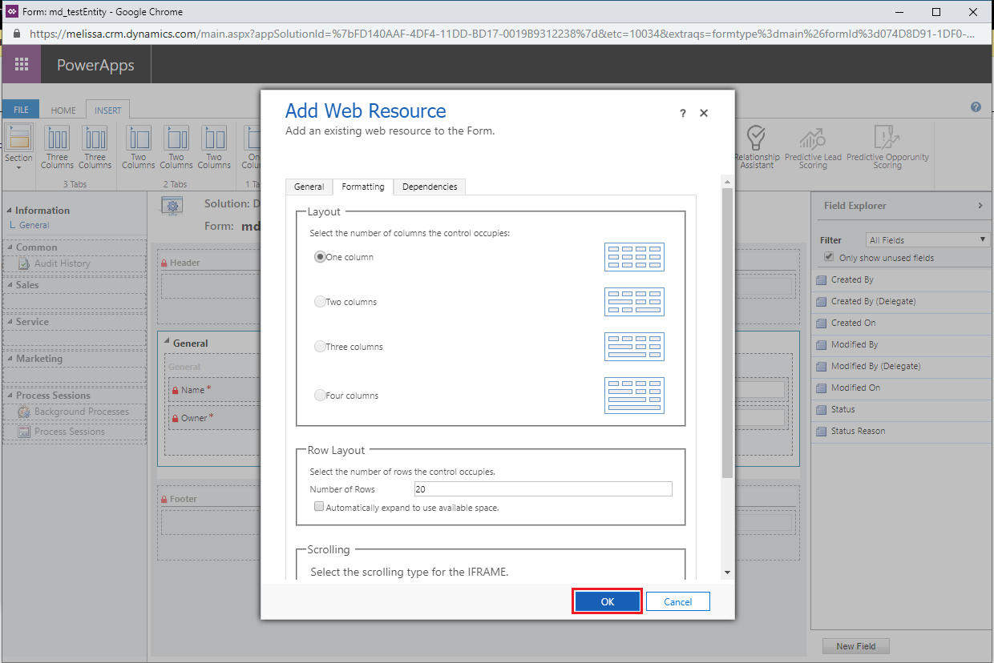Open the form editor help icon

(x=976, y=107)
